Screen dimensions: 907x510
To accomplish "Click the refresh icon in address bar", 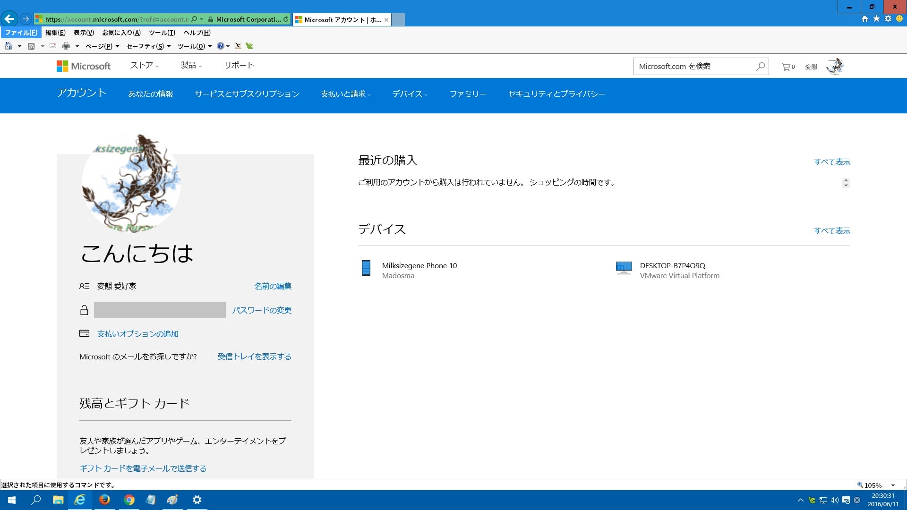I will coord(286,19).
